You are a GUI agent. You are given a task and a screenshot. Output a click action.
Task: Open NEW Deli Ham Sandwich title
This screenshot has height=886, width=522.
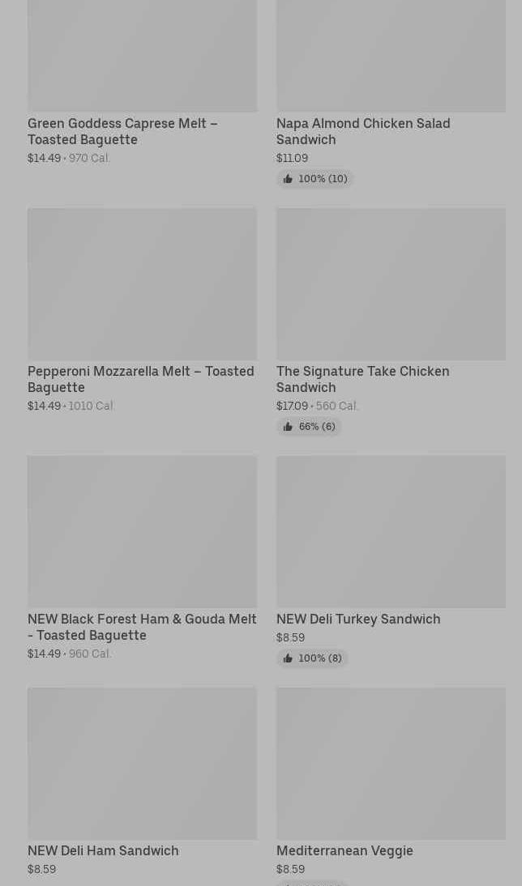[x=103, y=850]
